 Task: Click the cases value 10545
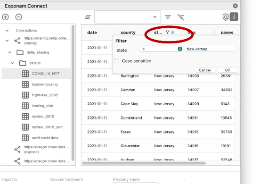tap(227, 118)
